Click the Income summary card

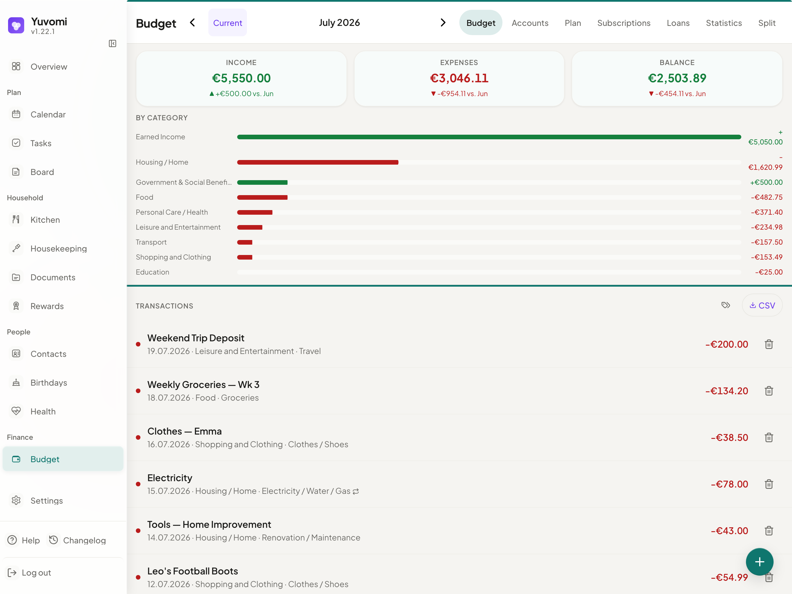coord(241,78)
